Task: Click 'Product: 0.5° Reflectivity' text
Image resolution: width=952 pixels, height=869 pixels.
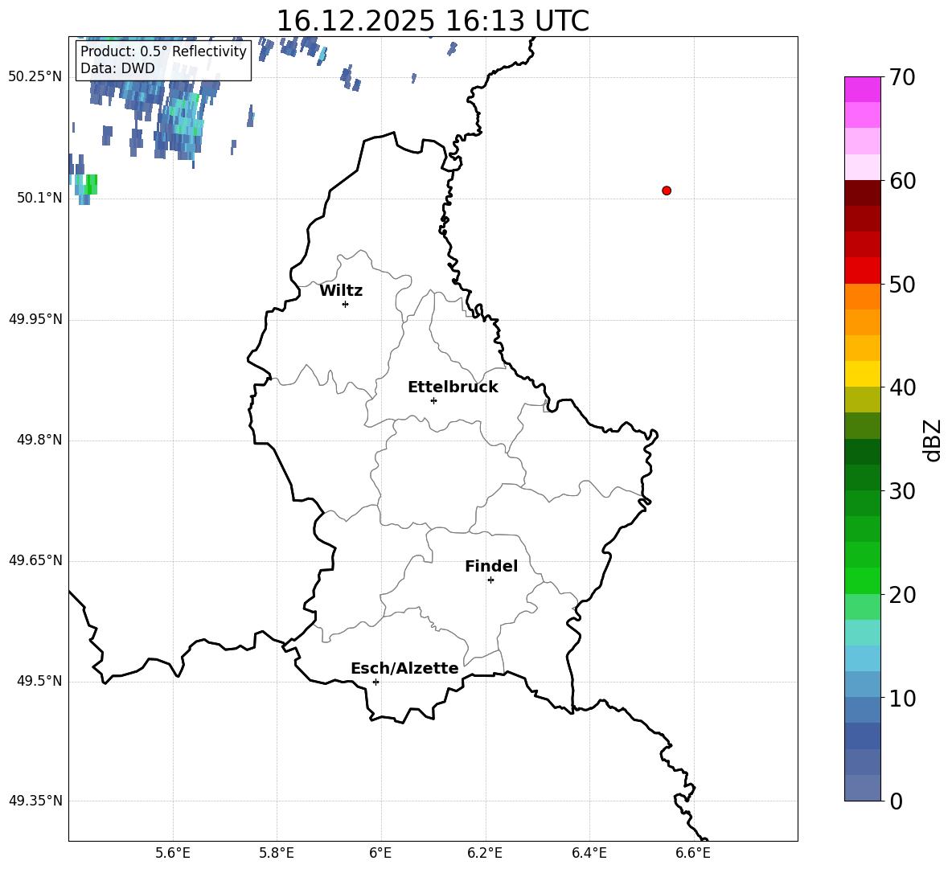Action: 163,51
